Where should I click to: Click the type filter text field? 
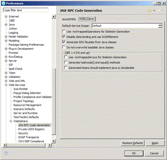click(26, 10)
